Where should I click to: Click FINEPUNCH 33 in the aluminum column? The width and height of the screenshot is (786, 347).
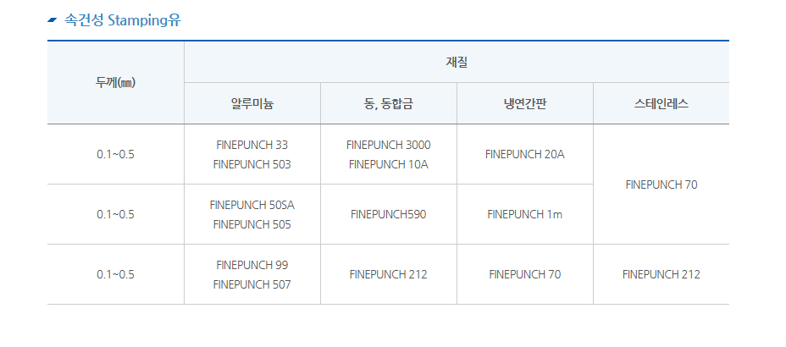point(252,145)
